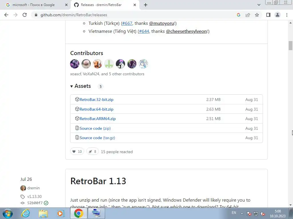Open commit 52b00f7
This screenshot has height=219, width=293.
coord(35,203)
